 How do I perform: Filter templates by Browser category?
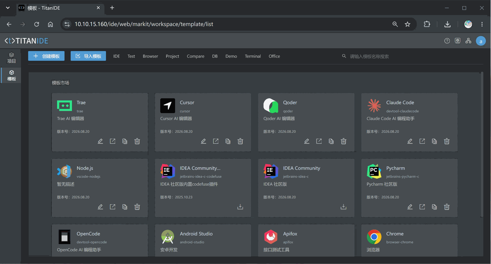(x=150, y=56)
